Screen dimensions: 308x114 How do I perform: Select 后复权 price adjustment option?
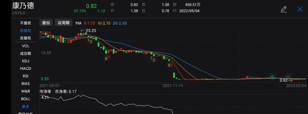(x=26, y=38)
